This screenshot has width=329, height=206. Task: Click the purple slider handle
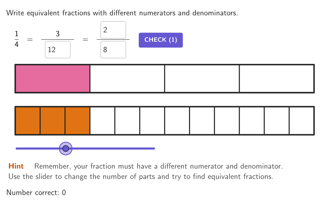[66, 149]
